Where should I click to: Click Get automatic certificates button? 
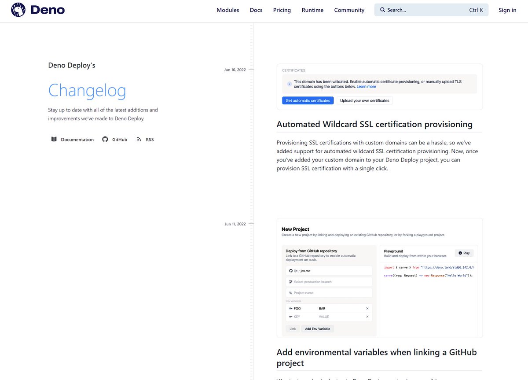[x=308, y=100]
